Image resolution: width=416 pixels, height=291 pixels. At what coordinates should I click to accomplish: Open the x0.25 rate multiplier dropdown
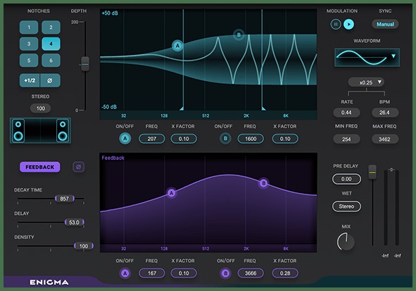367,82
